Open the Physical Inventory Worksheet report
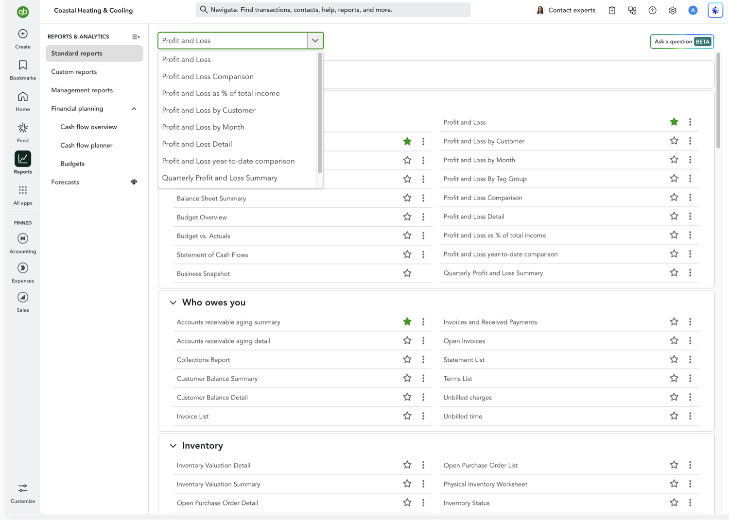 (x=486, y=484)
